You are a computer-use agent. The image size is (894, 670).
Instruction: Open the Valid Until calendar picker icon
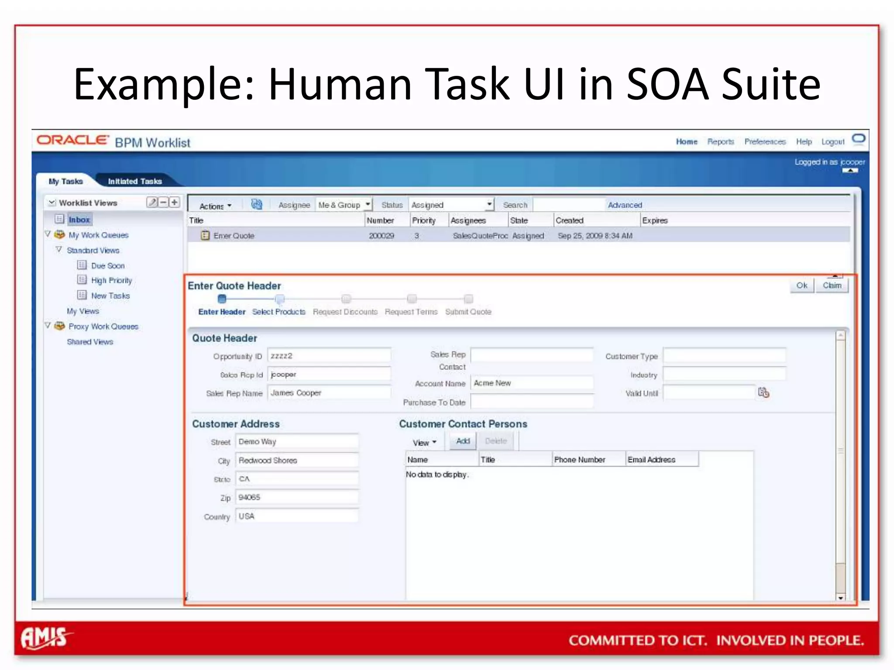click(763, 393)
